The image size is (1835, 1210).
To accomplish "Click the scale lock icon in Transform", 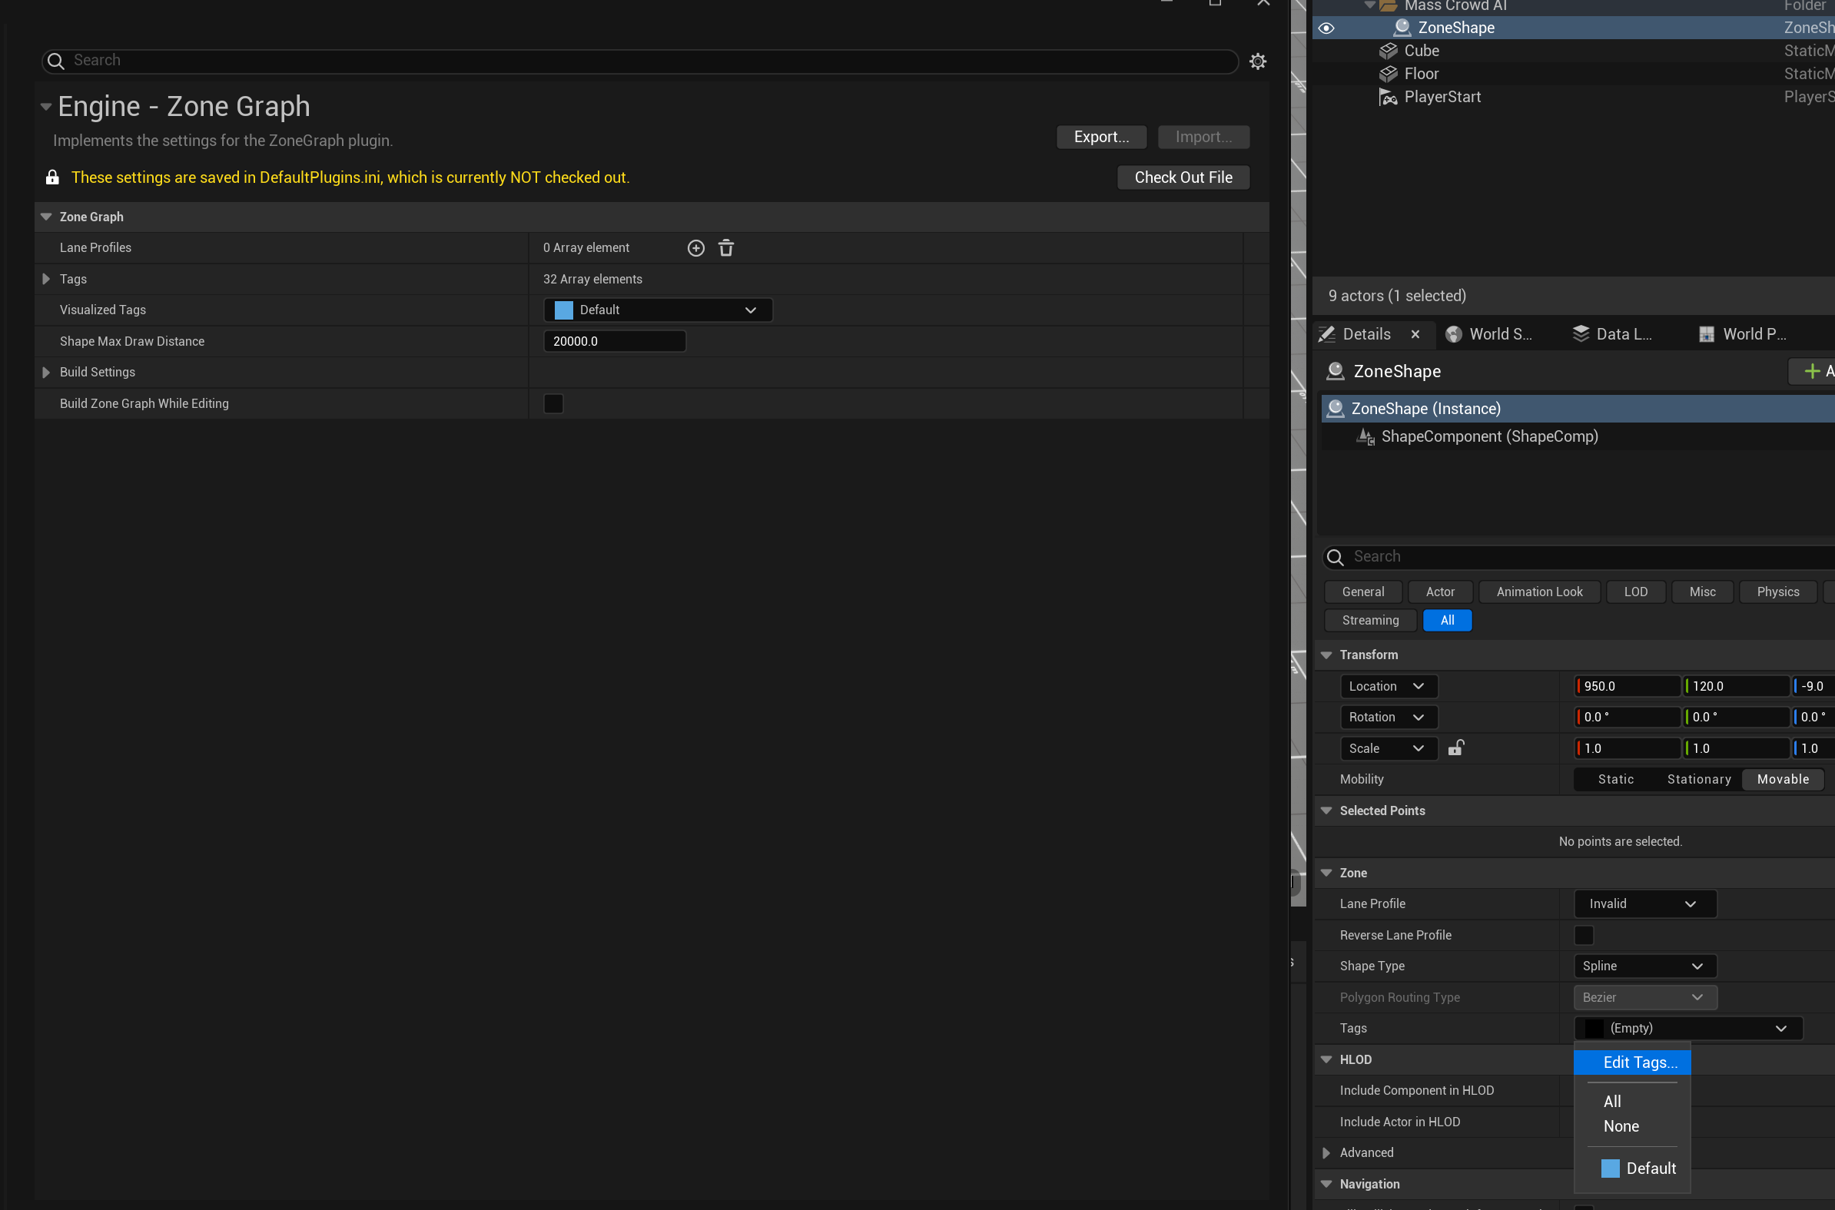I will click(1455, 748).
